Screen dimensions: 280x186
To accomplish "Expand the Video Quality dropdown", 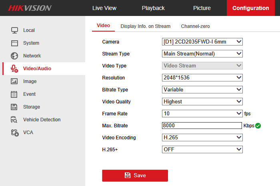I will tap(202, 101).
